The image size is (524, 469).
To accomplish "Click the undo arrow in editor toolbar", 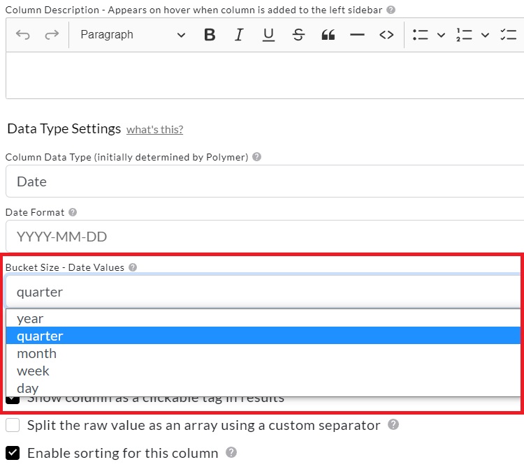I will click(x=23, y=35).
